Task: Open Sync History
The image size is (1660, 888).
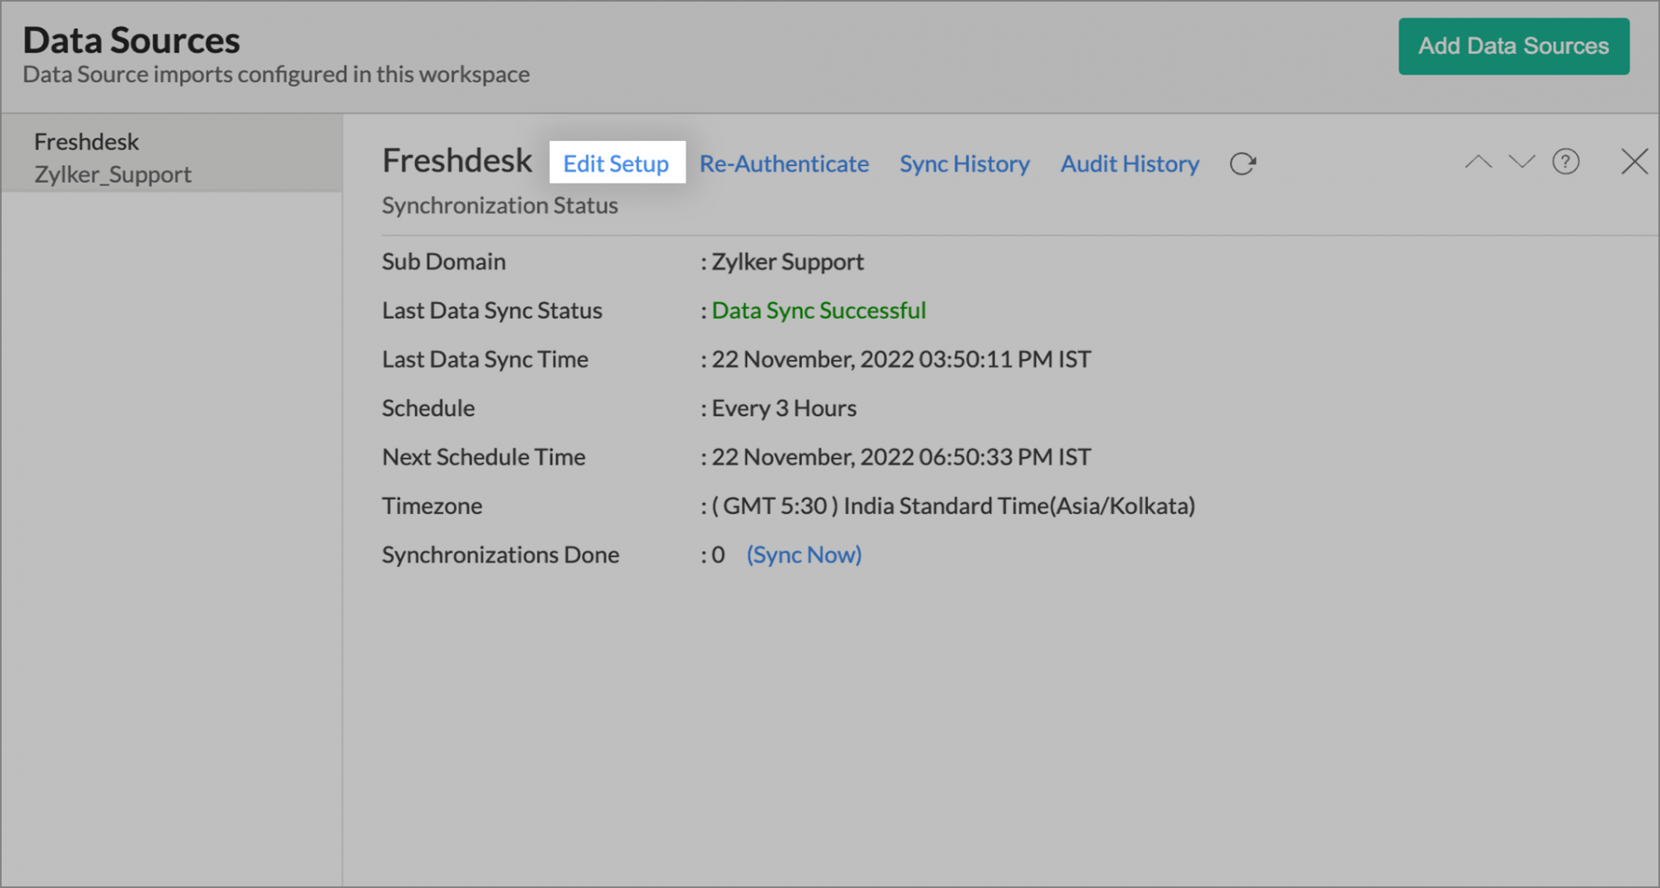Action: pos(964,163)
